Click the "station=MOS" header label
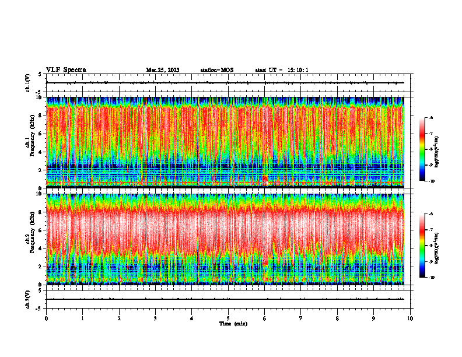This screenshot has height=357, width=462. 217,70
